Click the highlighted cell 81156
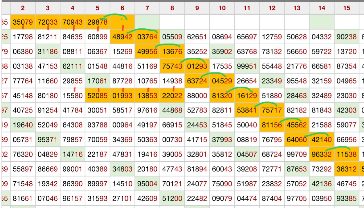This screenshot has height=208, width=364. [x=272, y=125]
